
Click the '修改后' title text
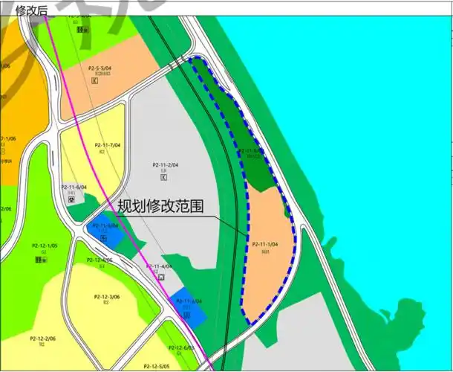point(32,10)
